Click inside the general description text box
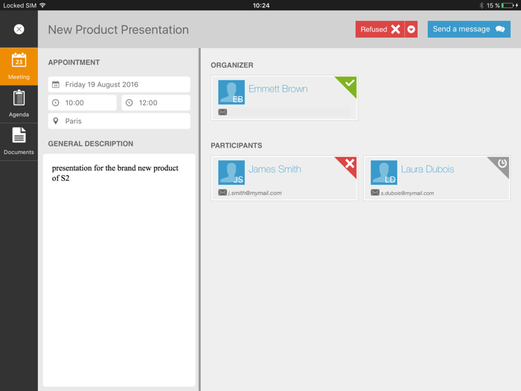The width and height of the screenshot is (521, 391). pyautogui.click(x=119, y=270)
